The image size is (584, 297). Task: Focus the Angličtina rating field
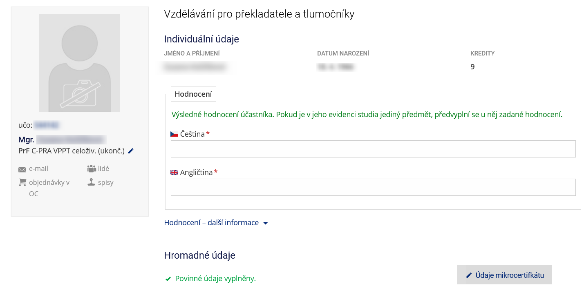tap(373, 187)
